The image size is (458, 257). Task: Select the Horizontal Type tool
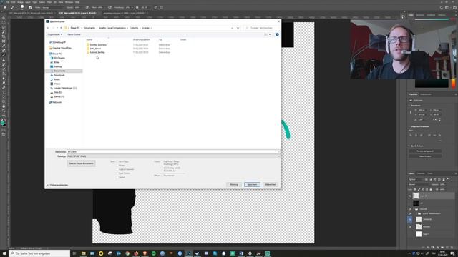click(4, 92)
